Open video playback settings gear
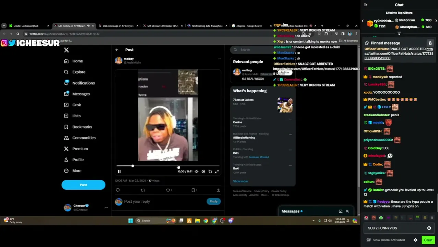This screenshot has height=247, width=438. 203,172
